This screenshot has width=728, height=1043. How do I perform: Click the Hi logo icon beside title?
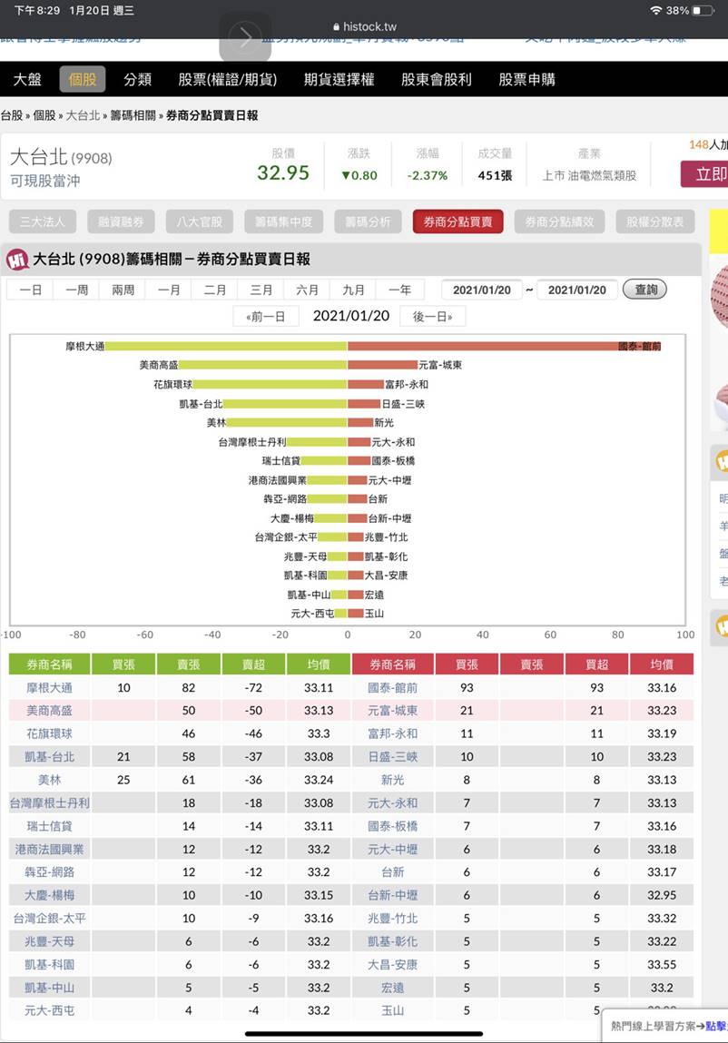point(17,260)
